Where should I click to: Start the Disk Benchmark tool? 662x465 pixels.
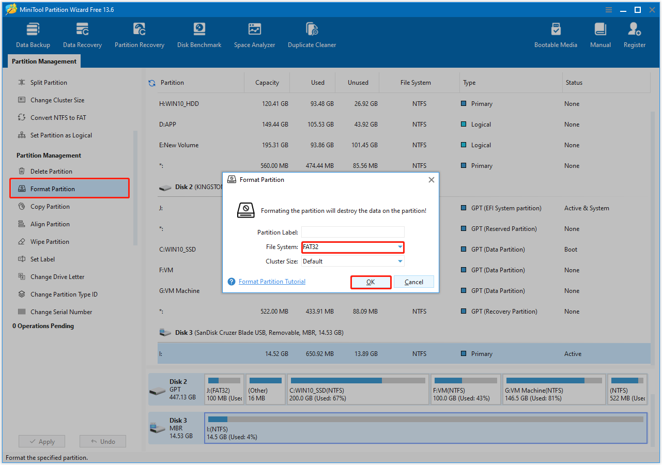tap(199, 35)
